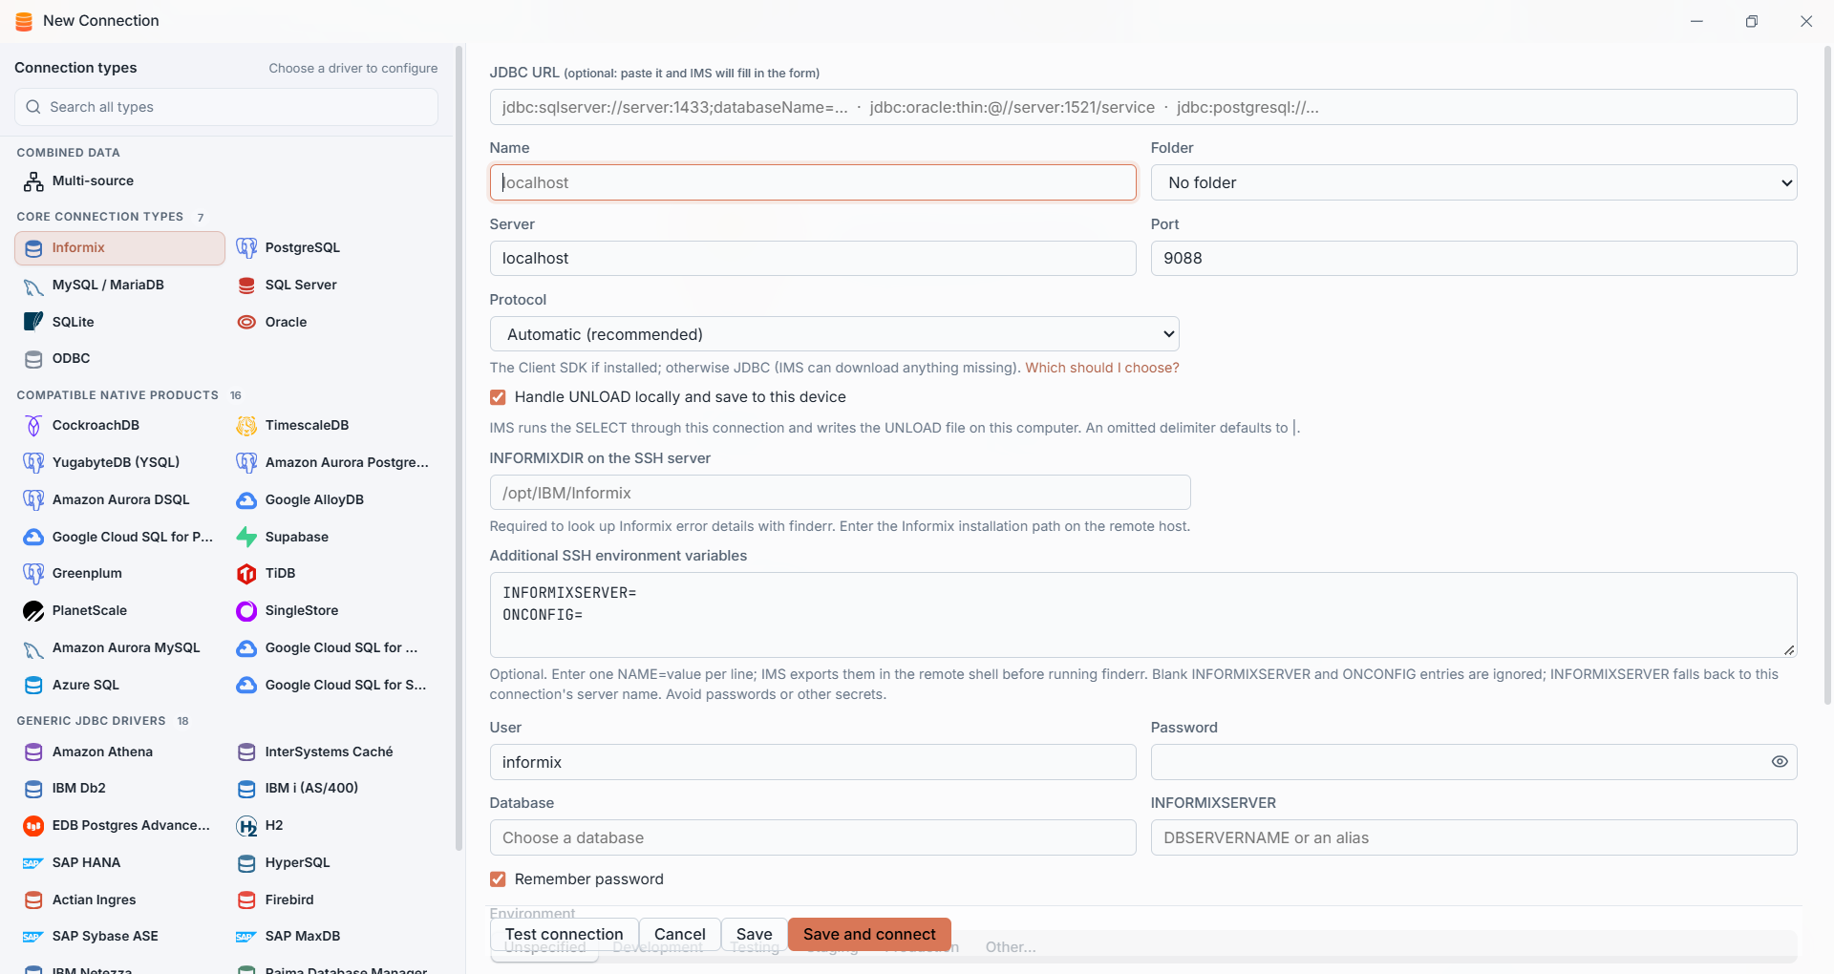Image resolution: width=1834 pixels, height=974 pixels.
Task: Pick the TiDB icon
Action: 246,574
